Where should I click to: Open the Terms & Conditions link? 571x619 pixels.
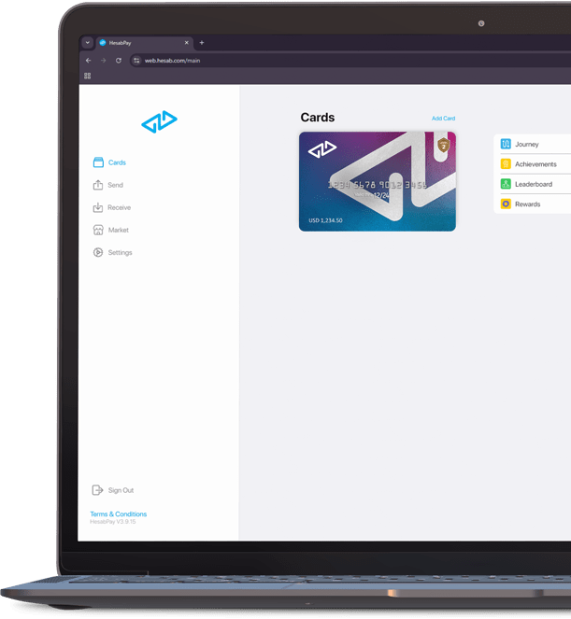click(118, 514)
